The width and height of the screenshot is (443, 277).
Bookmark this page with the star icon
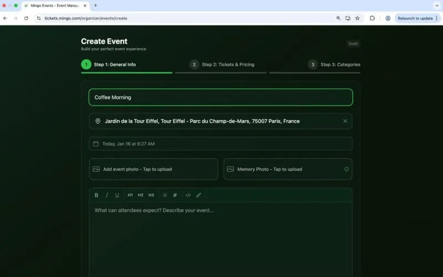pyautogui.click(x=357, y=18)
